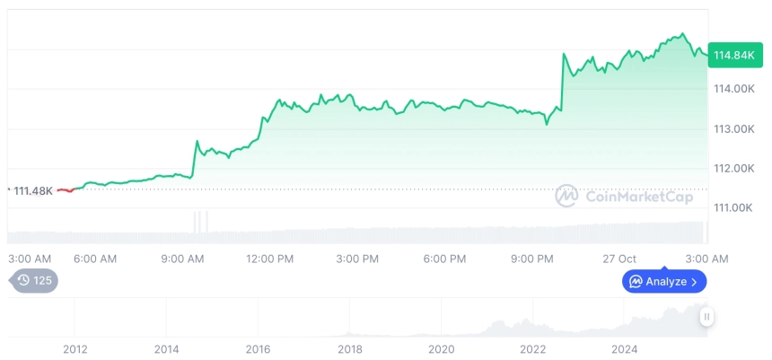Screen dimensions: 772x360
Task: Click the Analyze button
Action: click(664, 282)
